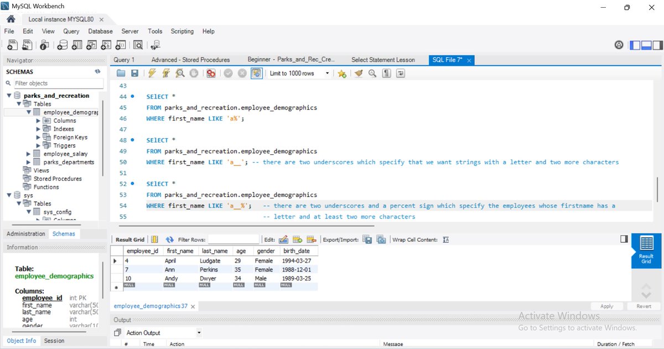The height and width of the screenshot is (349, 664).
Task: Toggle display of invisible characters icon
Action: point(386,72)
